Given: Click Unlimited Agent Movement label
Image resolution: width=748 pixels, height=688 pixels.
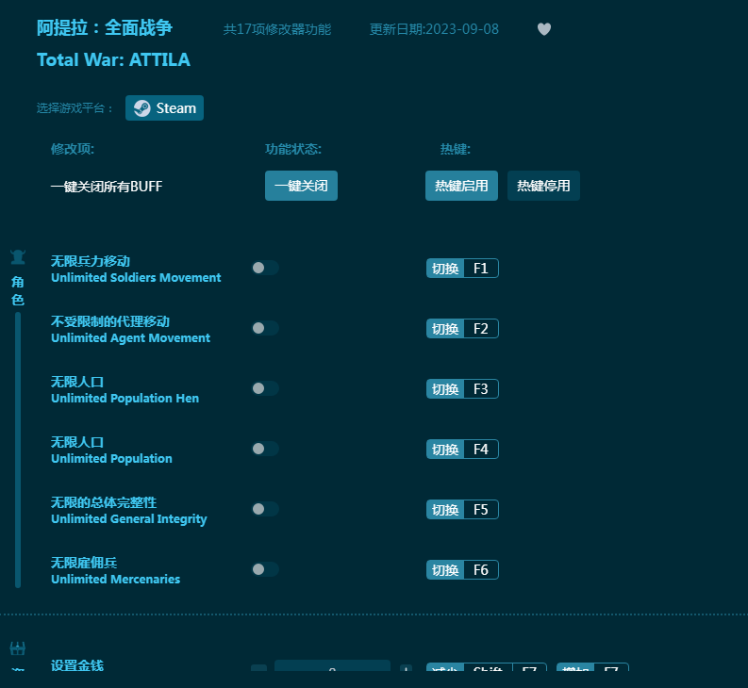Looking at the screenshot, I should 131,338.
